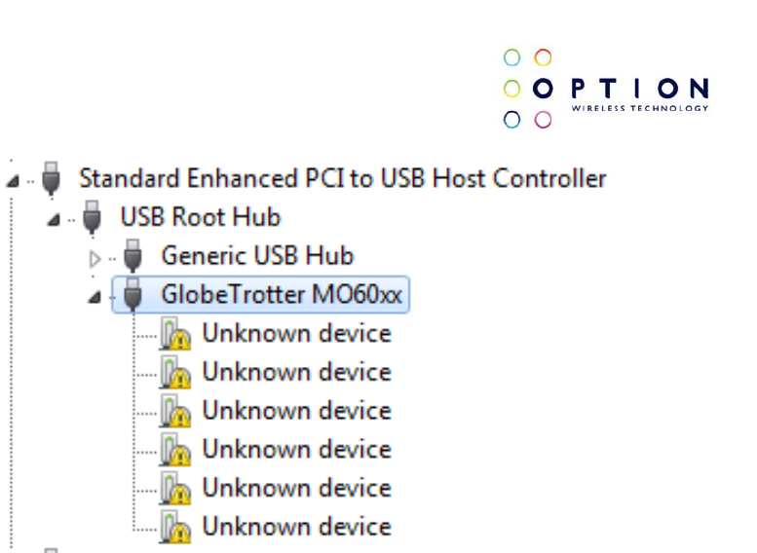
Task: Select the Generic USB Hub entry
Action: point(257,256)
